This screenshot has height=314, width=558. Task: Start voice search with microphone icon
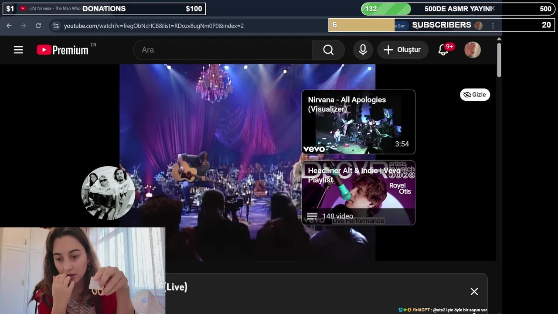pyautogui.click(x=363, y=50)
